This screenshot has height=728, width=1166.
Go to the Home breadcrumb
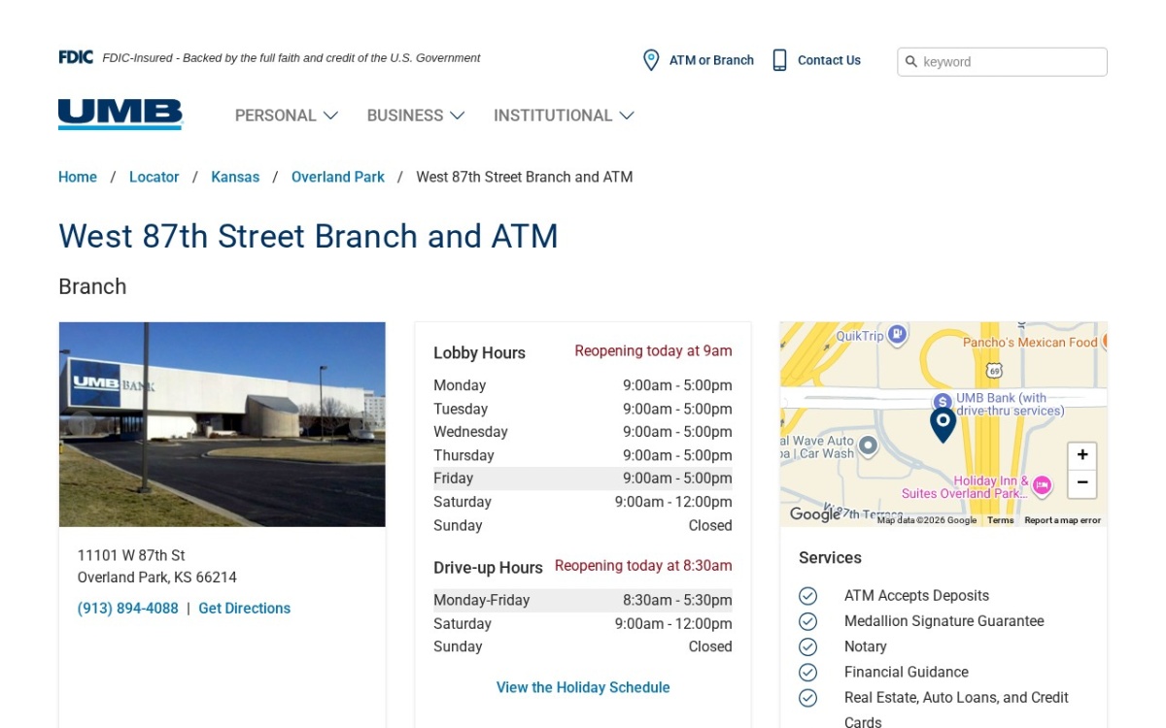click(78, 177)
